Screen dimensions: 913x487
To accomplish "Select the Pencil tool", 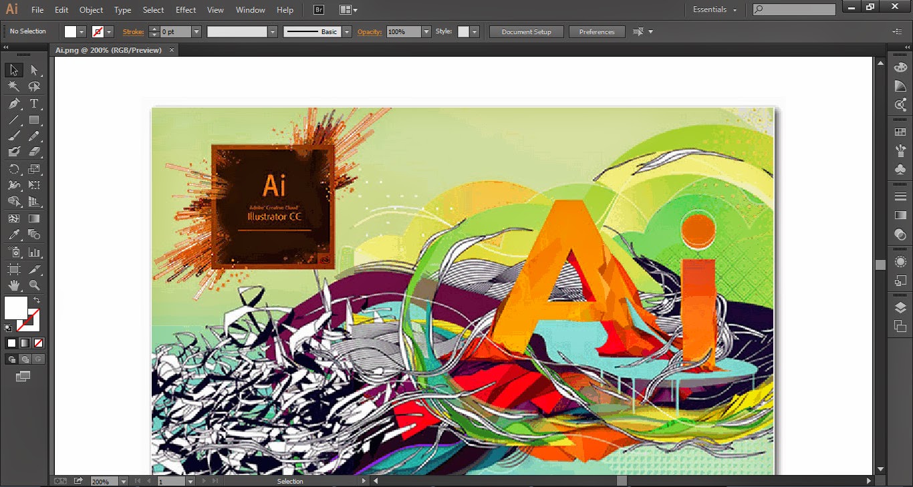I will click(34, 136).
